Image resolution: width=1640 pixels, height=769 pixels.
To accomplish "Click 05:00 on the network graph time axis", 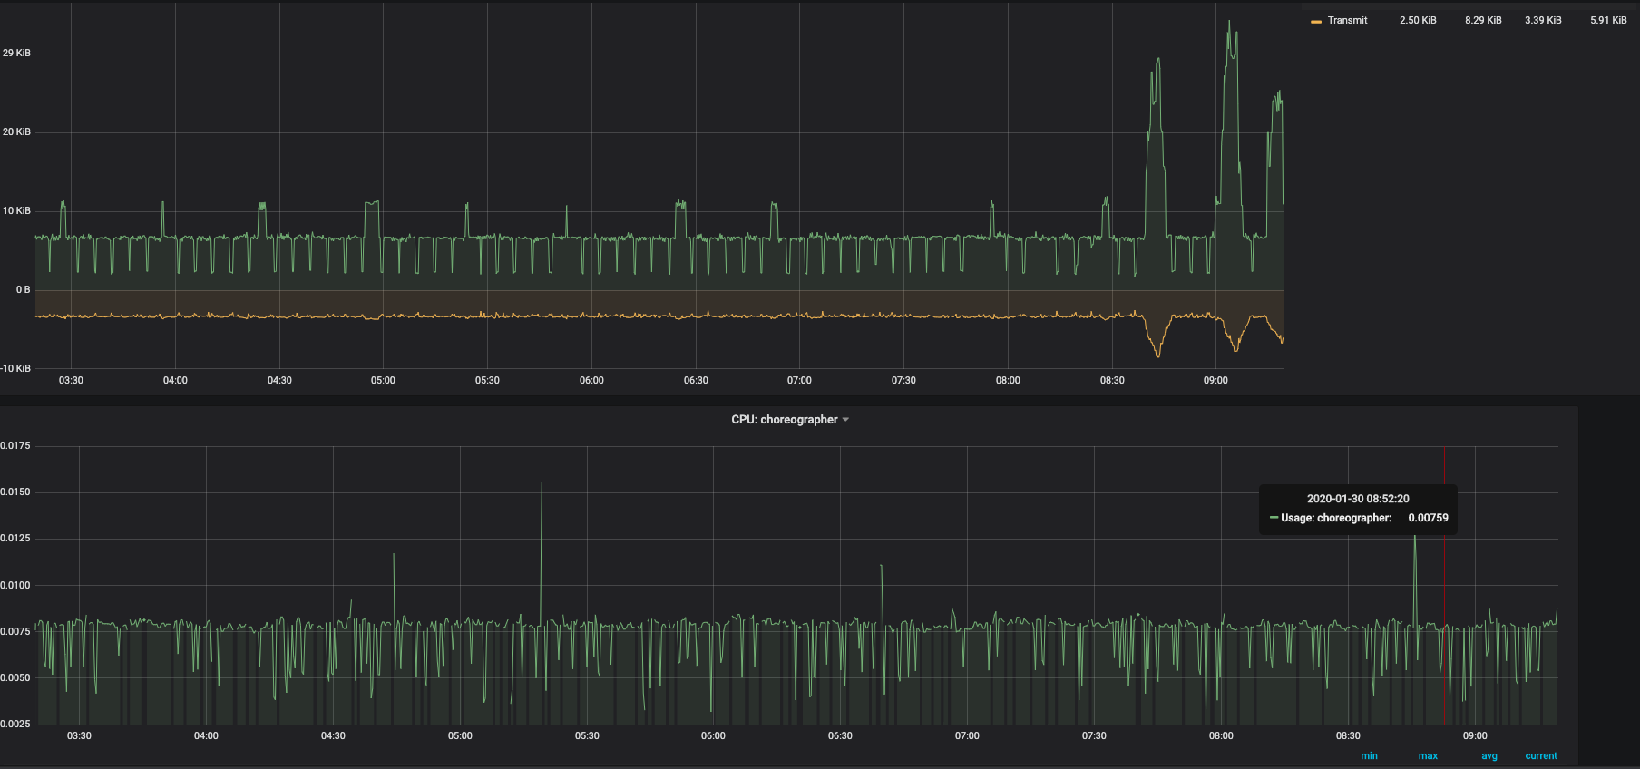I will click(x=383, y=380).
